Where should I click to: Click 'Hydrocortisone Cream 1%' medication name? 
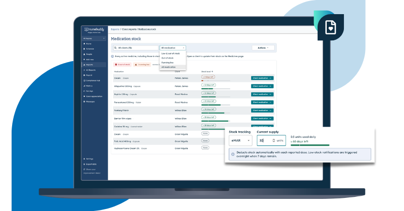127,148
